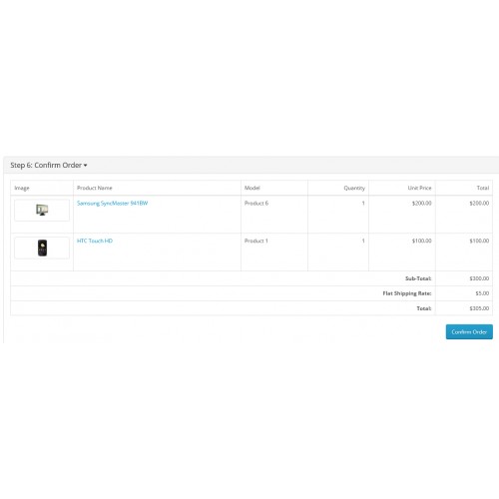Click the caret beside Confirm Order heading
This screenshot has height=499, width=499.
click(x=86, y=166)
